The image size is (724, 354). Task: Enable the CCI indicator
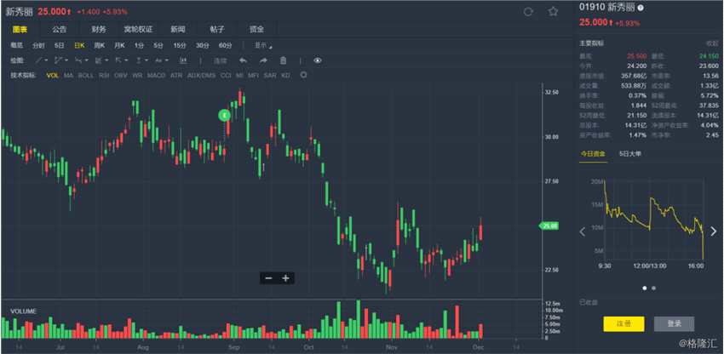(x=226, y=75)
